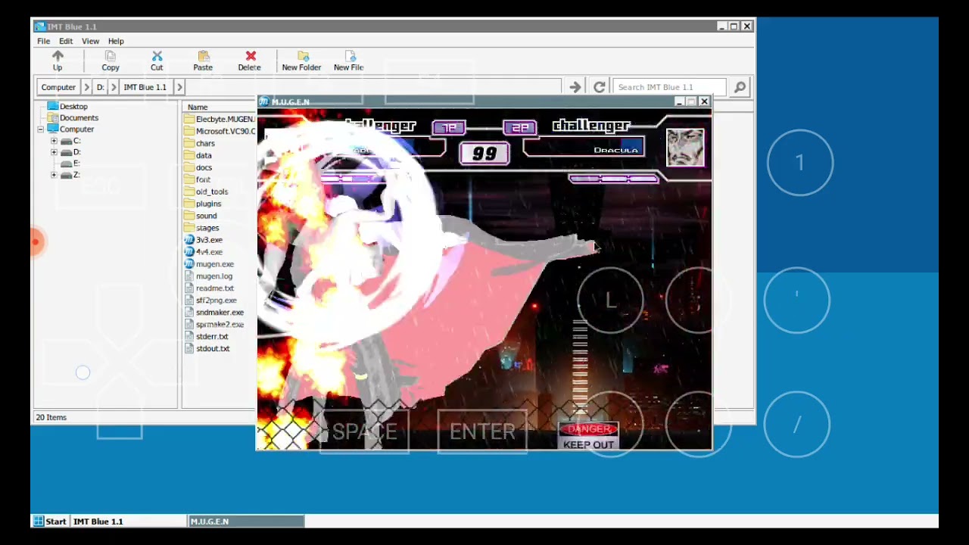
Task: Expand the Z: drive node
Action: tap(54, 175)
